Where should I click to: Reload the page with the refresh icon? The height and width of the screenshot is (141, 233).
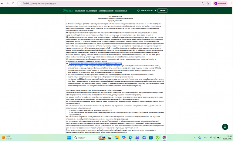coord(13,3)
